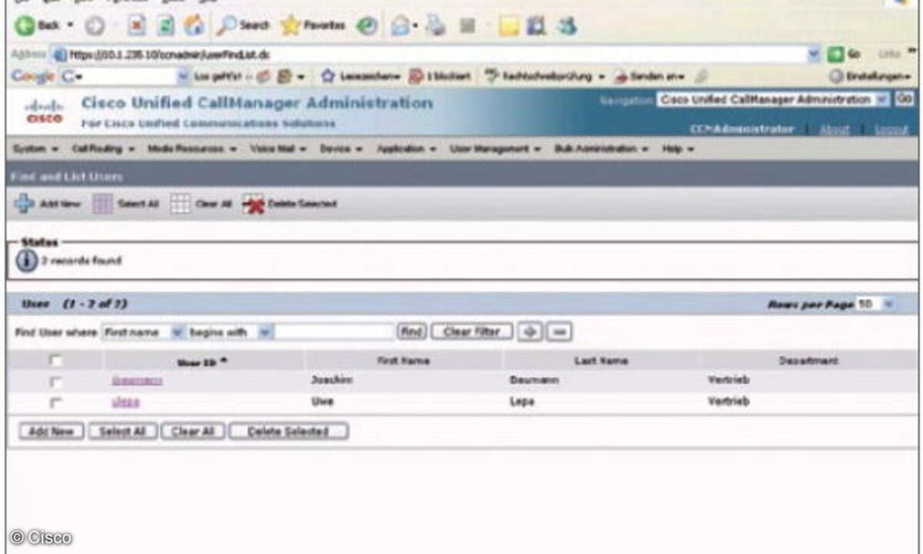Image resolution: width=923 pixels, height=554 pixels.
Task: Click the browser Forward arrow icon
Action: click(x=94, y=26)
